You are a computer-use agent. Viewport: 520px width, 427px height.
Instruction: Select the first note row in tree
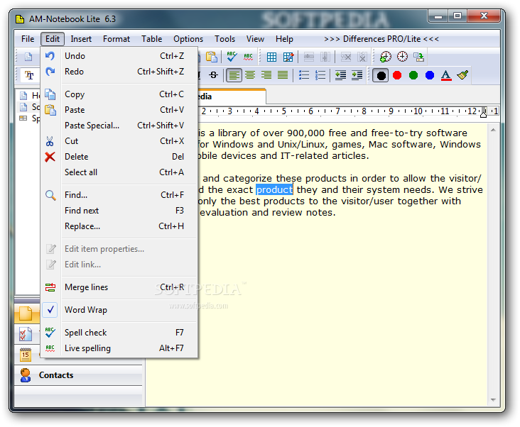pyautogui.click(x=29, y=96)
